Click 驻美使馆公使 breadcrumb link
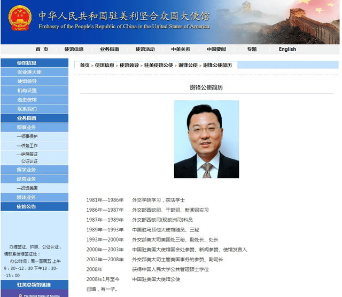Screen dimensions: 342x297 (159, 65)
